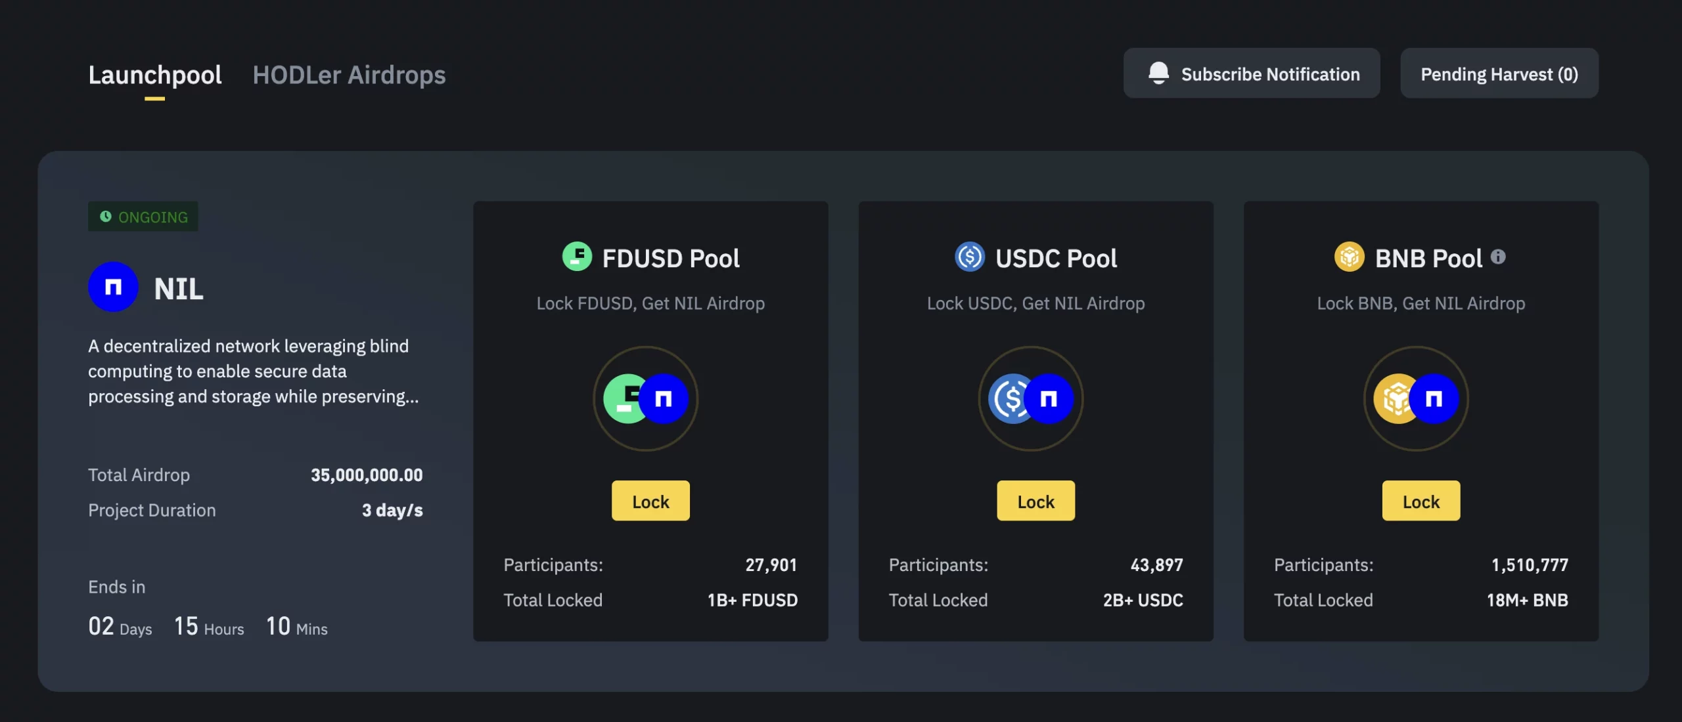
Task: Click the FDUSD coin icon in pool title
Action: (x=577, y=257)
